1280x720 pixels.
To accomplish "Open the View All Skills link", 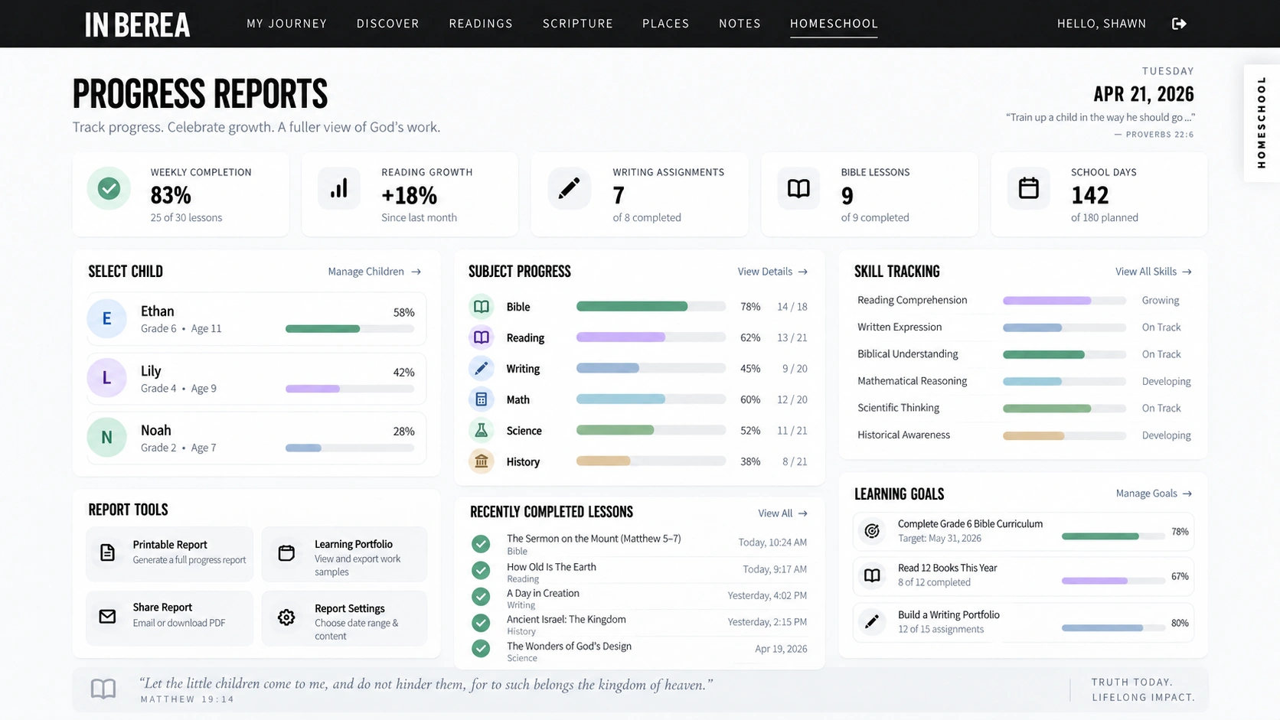I will (x=1153, y=272).
